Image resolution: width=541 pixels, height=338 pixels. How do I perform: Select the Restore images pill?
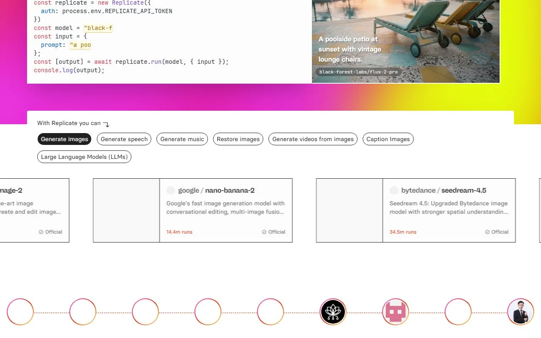point(238,139)
